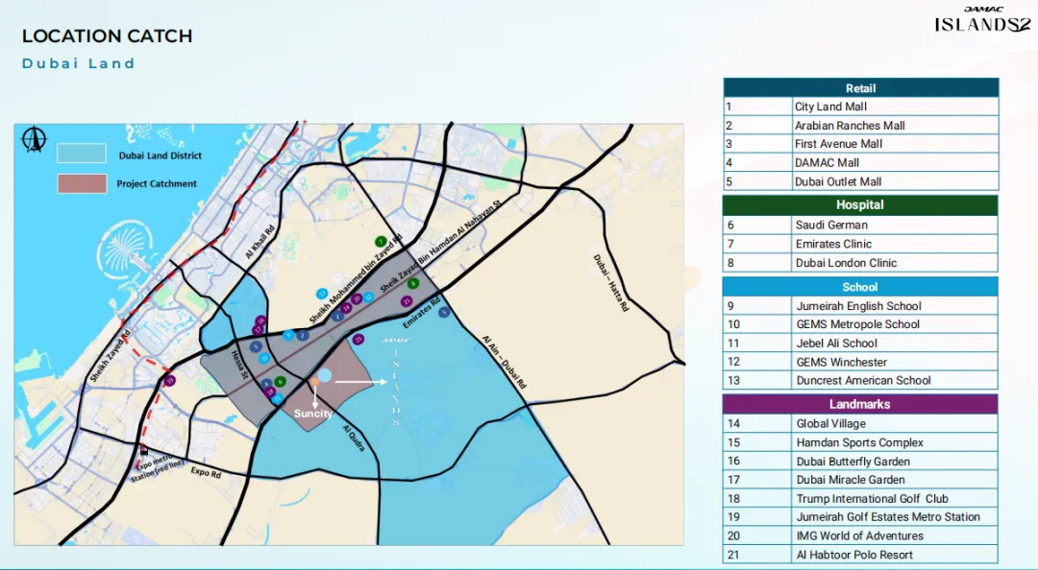Click the Hospital table header
Image resolution: width=1038 pixels, height=570 pixels.
[860, 205]
